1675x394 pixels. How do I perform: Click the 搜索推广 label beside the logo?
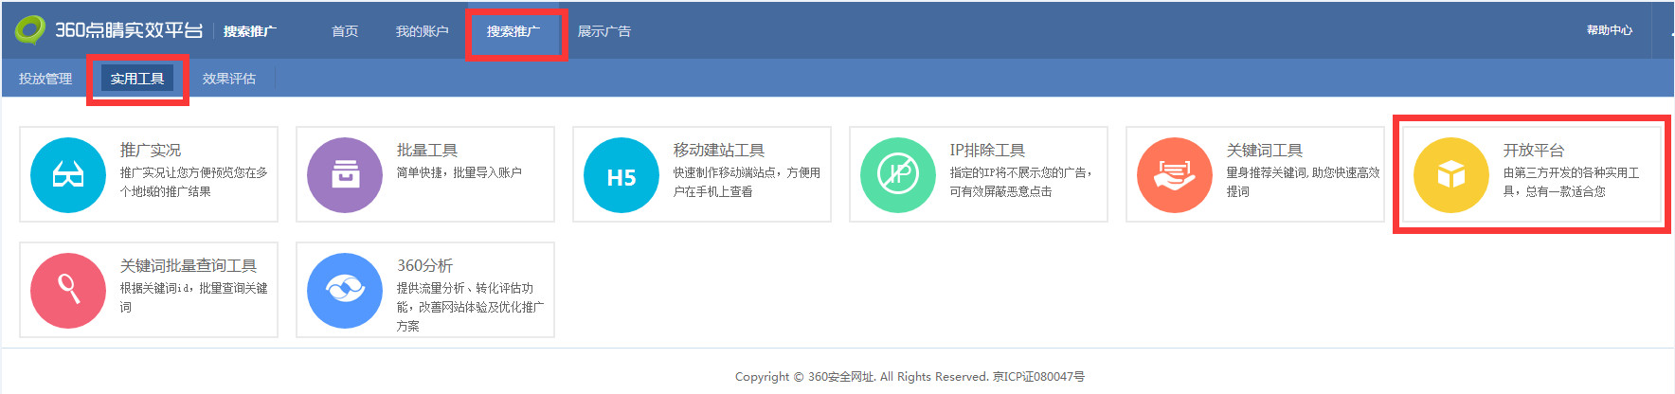tap(250, 31)
